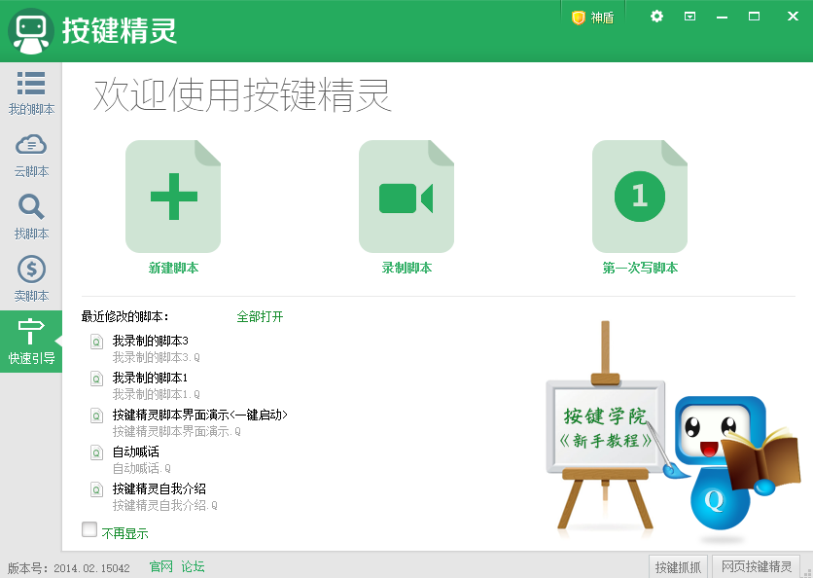The height and width of the screenshot is (578, 813).
Task: Open recent script 我录制的脚本3
Action: [x=151, y=341]
